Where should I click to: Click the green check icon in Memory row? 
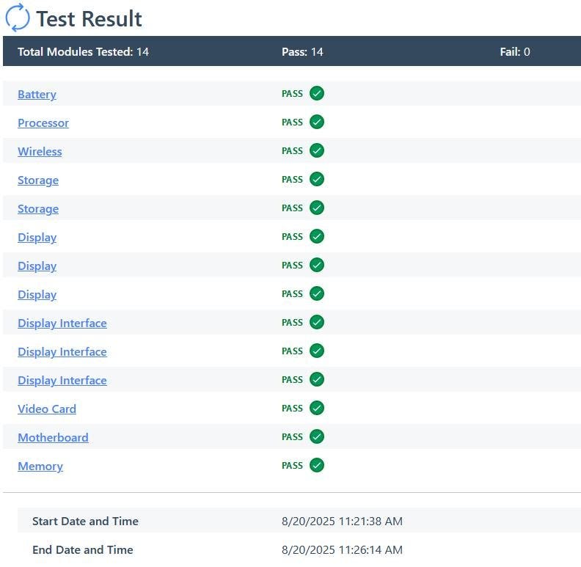[x=317, y=466]
